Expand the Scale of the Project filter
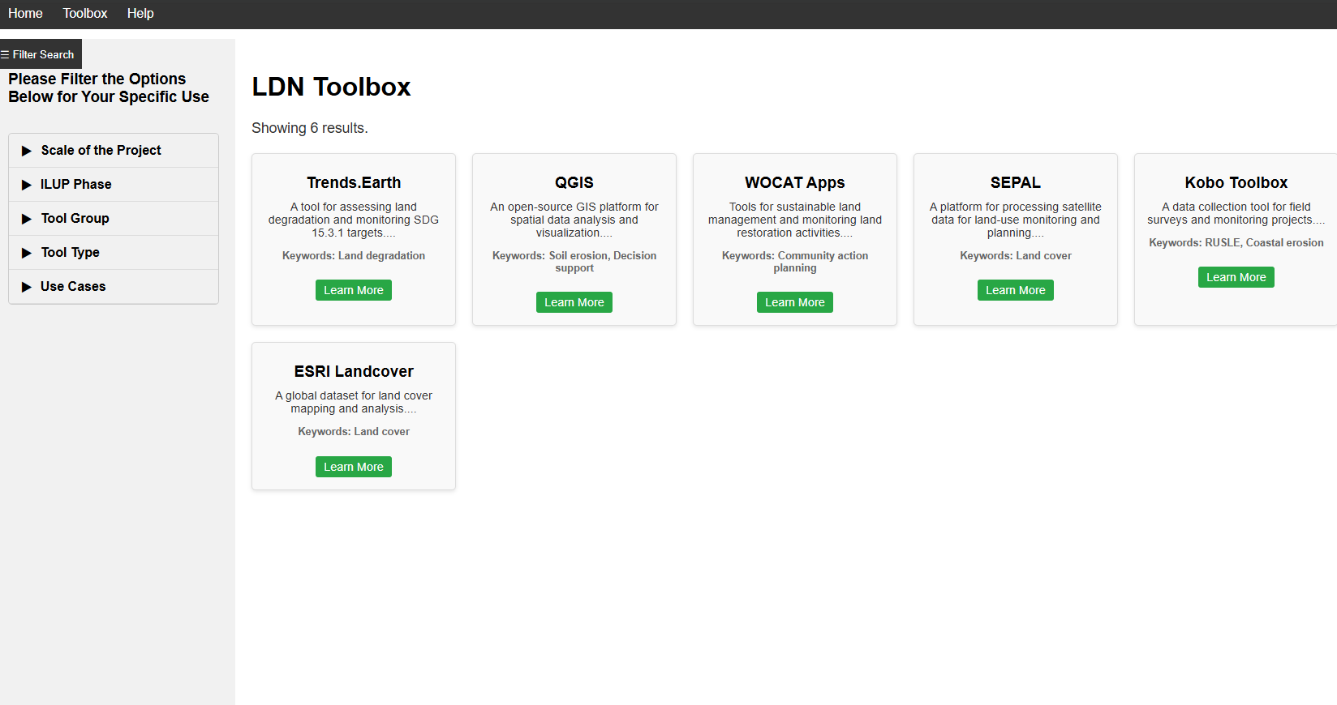The height and width of the screenshot is (705, 1337). (x=114, y=151)
